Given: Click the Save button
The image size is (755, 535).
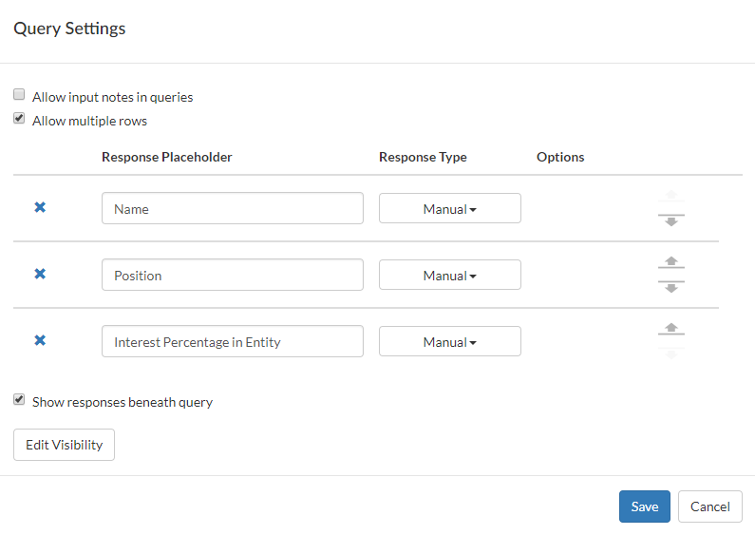Looking at the screenshot, I should click(x=644, y=506).
